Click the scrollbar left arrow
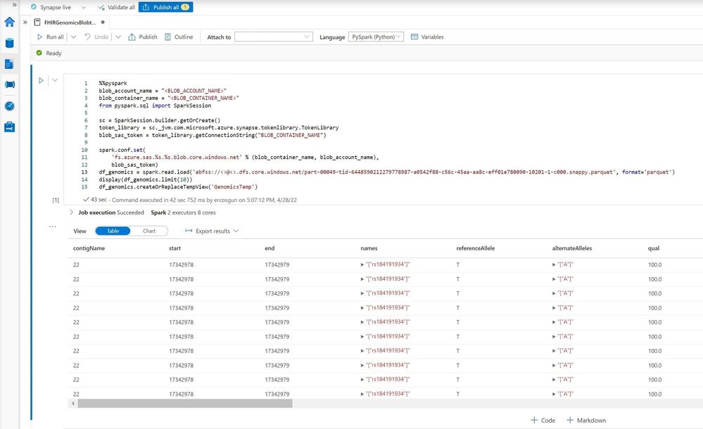Image resolution: width=703 pixels, height=429 pixels. [x=73, y=404]
